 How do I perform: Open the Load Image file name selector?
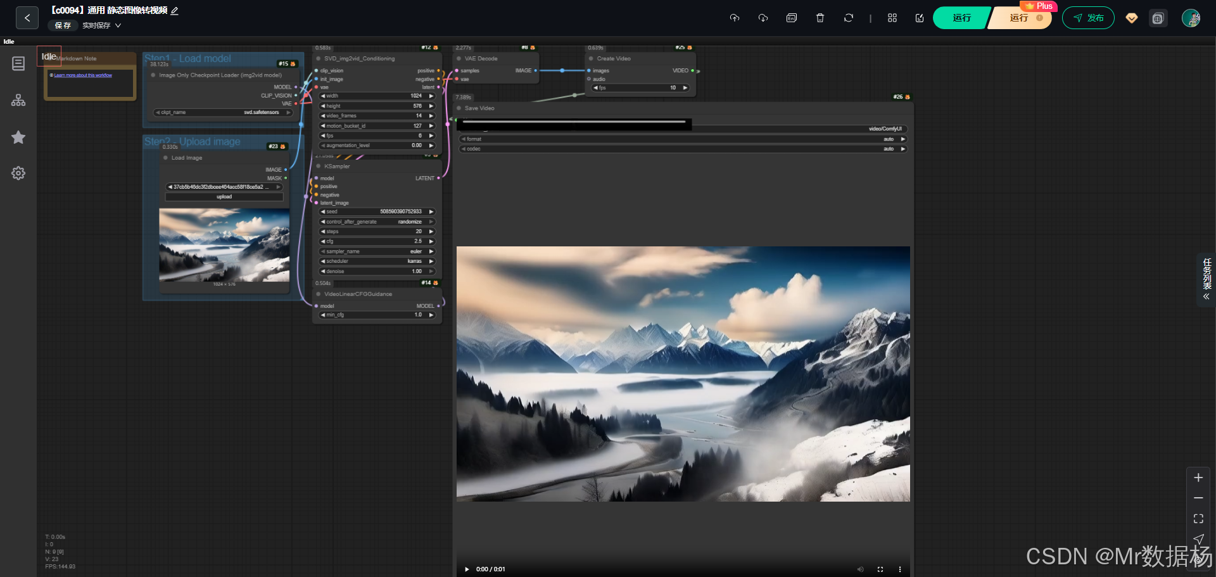tap(224, 187)
